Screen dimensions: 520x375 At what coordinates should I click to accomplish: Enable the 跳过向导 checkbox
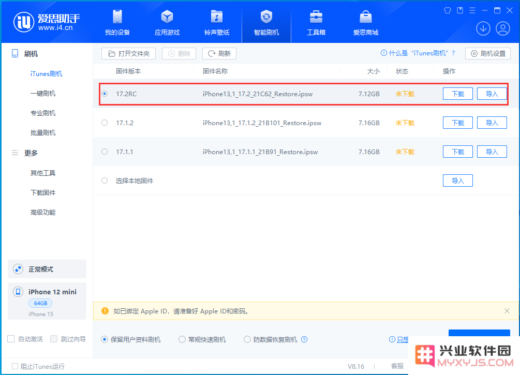point(54,339)
